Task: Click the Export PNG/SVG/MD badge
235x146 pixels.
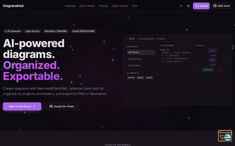Action: point(83,31)
